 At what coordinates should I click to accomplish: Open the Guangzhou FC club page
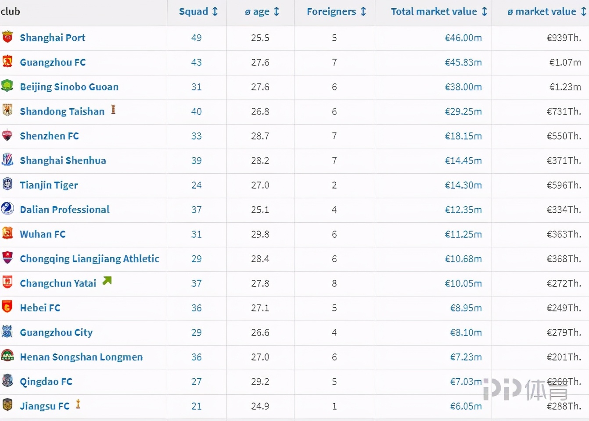(53, 62)
